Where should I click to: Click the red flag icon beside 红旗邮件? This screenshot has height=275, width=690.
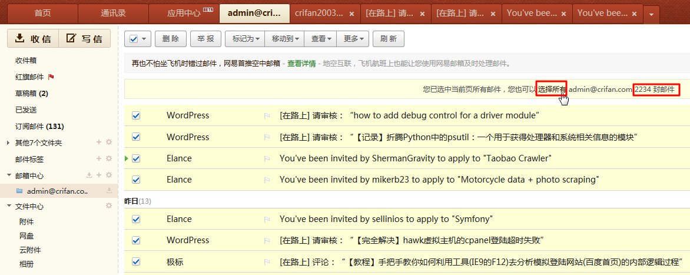coord(51,77)
